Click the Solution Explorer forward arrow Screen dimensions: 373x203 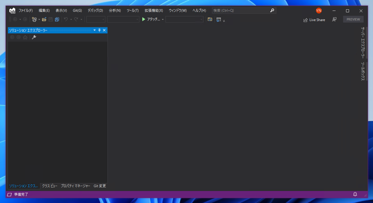point(19,37)
